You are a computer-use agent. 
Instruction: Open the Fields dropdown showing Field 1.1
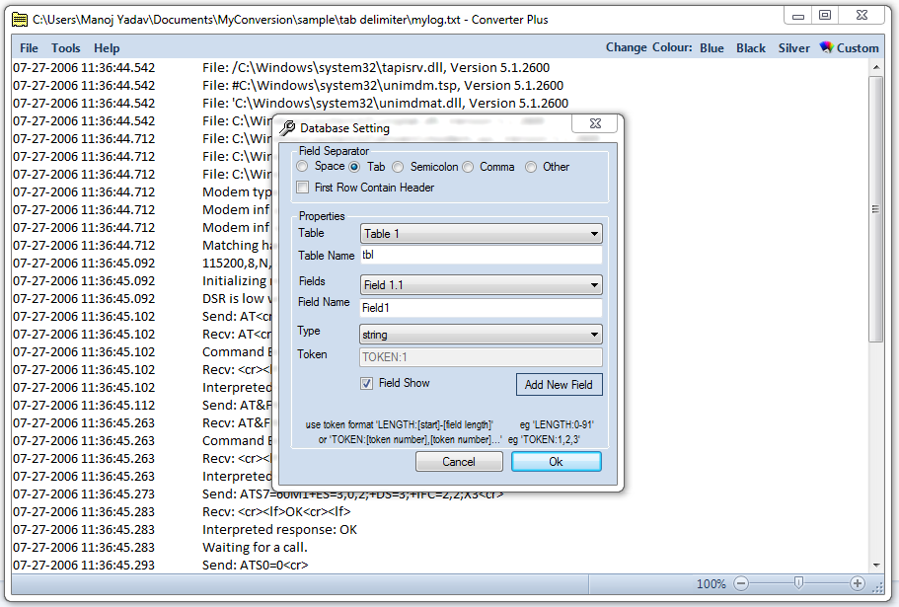[481, 285]
